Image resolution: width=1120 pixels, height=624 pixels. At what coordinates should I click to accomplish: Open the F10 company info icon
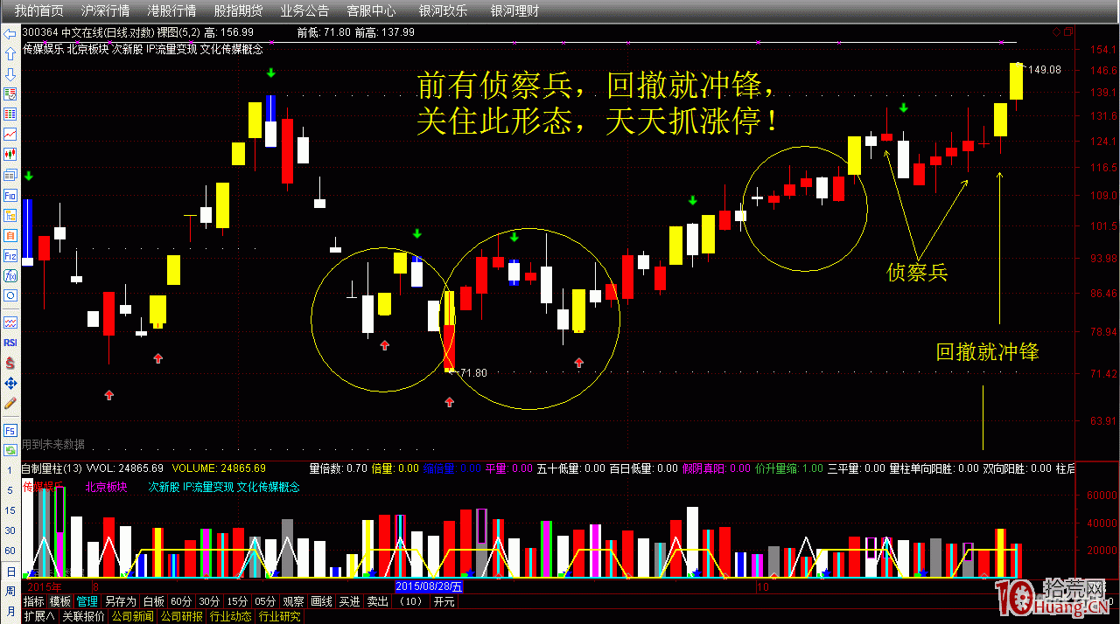coord(10,195)
